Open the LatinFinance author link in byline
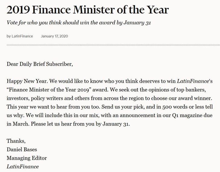The image size is (220, 172). tap(22, 36)
